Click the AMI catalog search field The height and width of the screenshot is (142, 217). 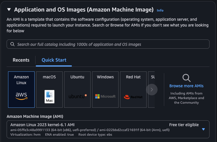pos(108,44)
